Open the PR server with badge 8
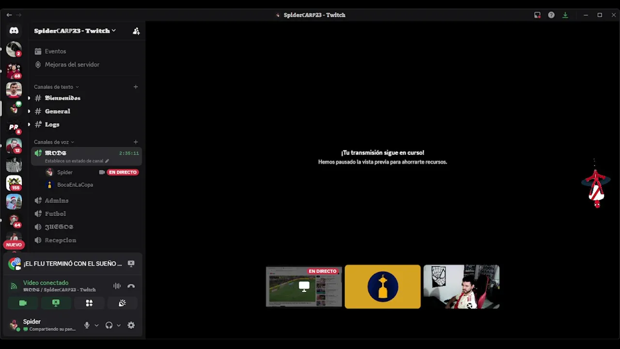Image resolution: width=620 pixels, height=349 pixels. 14,127
